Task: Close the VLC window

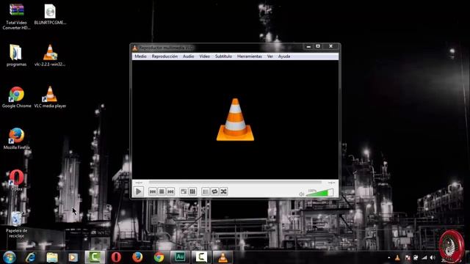Action: [331, 46]
